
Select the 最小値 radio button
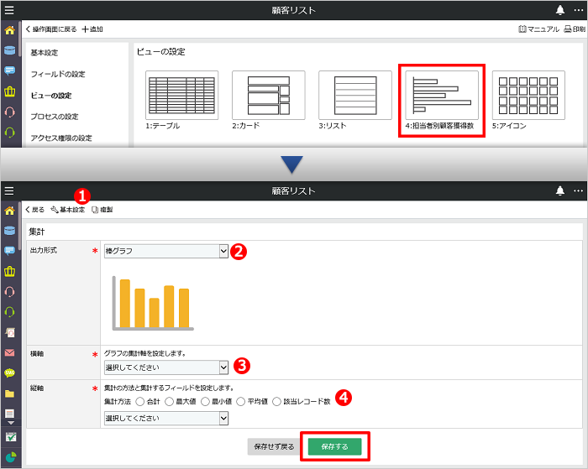205,402
